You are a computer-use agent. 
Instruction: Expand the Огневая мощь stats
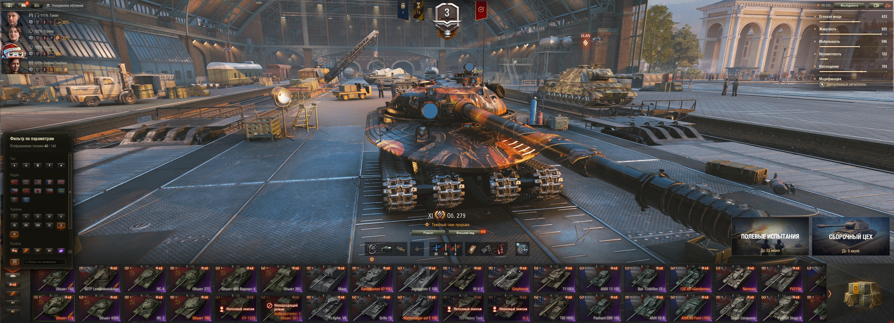click(831, 17)
